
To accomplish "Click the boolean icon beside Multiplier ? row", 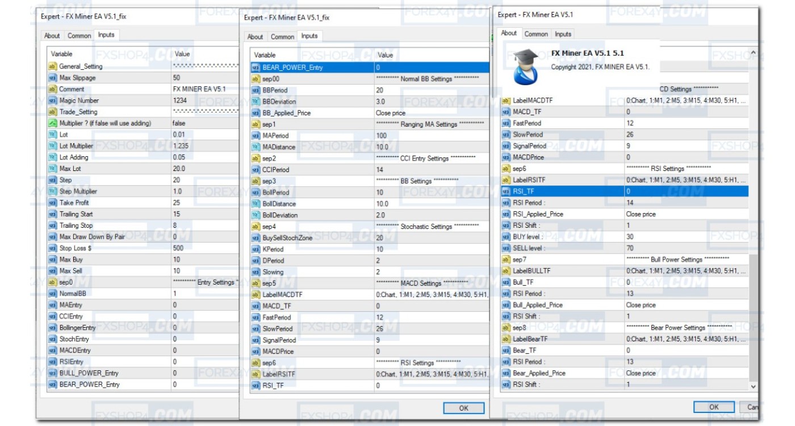I will (52, 123).
